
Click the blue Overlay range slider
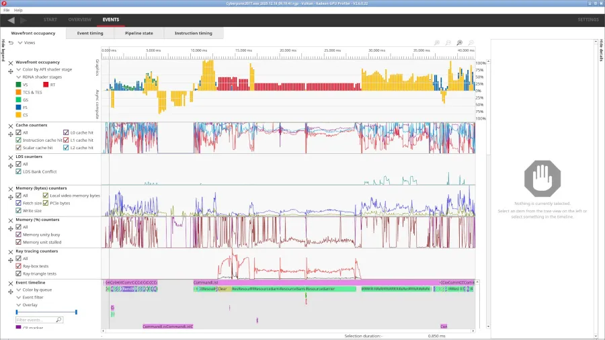coord(46,312)
